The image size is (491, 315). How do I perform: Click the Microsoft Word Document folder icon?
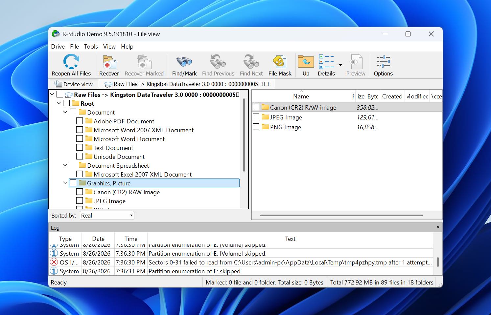click(x=89, y=138)
